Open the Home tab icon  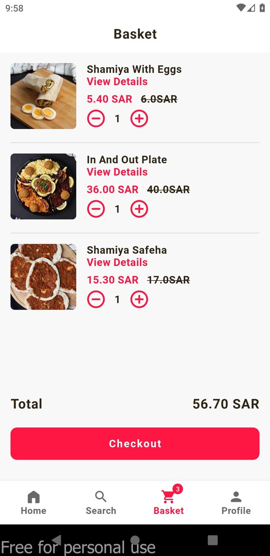[33, 496]
